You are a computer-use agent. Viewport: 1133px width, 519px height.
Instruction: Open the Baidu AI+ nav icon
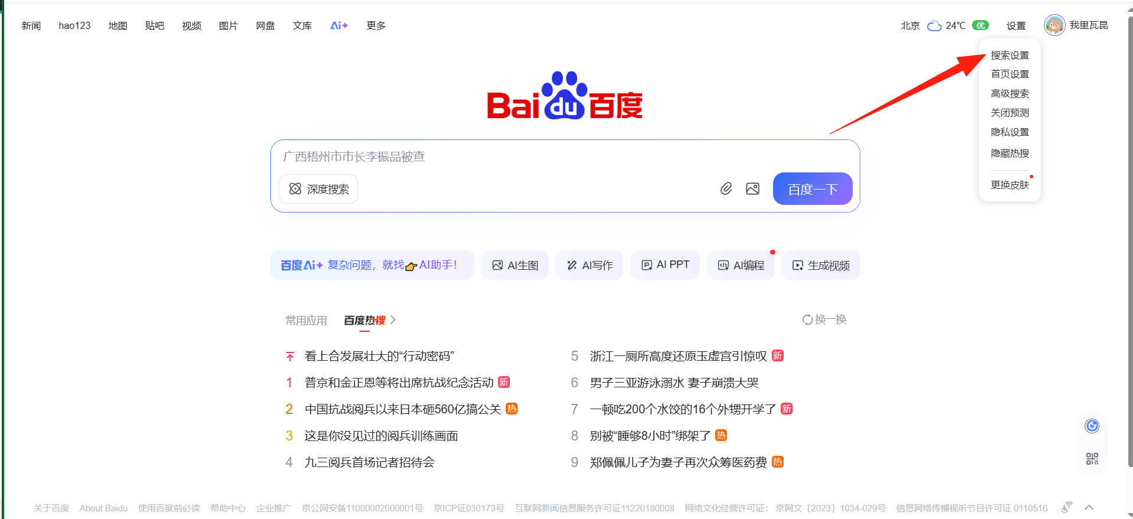click(x=339, y=25)
